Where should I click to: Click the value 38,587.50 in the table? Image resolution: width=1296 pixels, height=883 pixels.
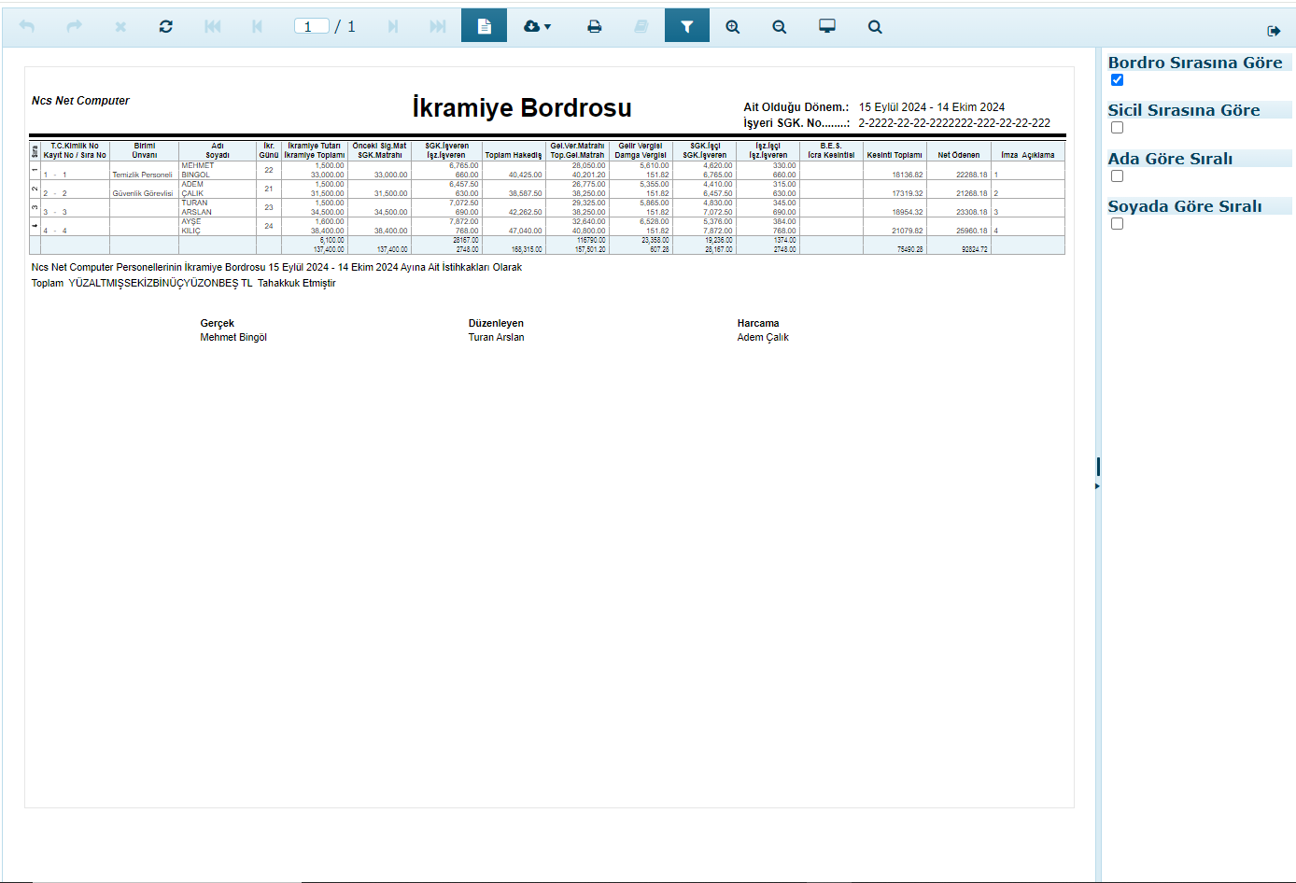[525, 193]
